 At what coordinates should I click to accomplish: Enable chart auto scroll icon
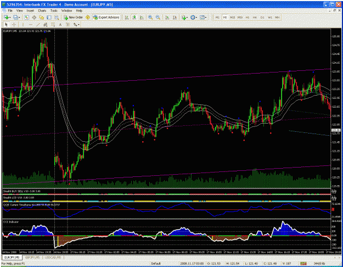click(x=167, y=17)
